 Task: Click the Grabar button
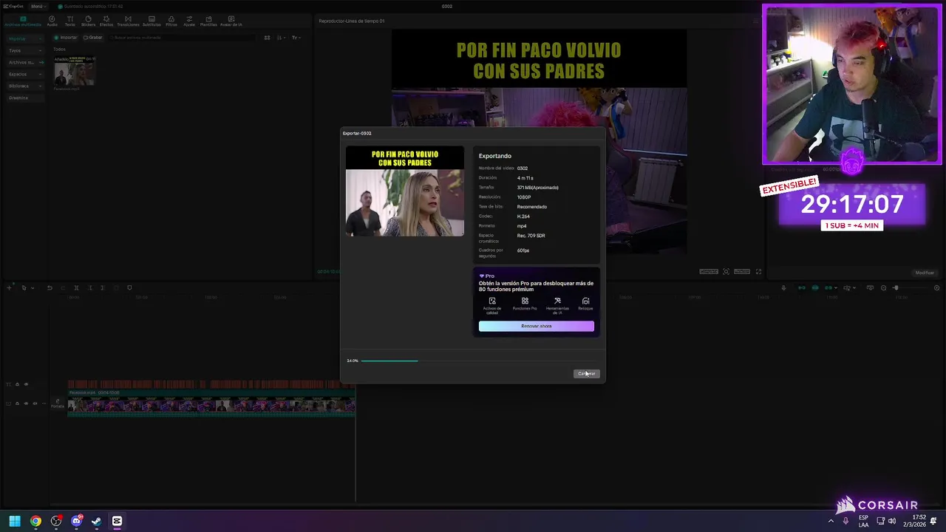93,37
